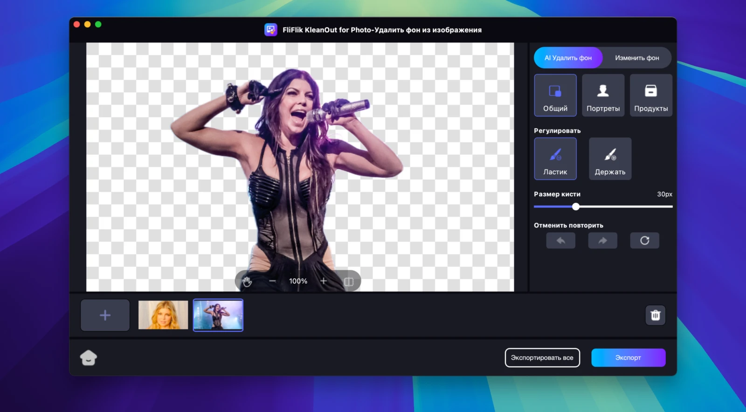
Task: Zoom in with the plus button
Action: 324,281
